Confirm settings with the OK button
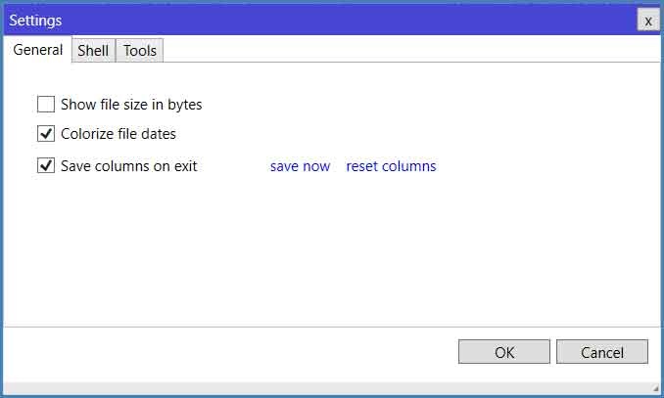 [503, 352]
